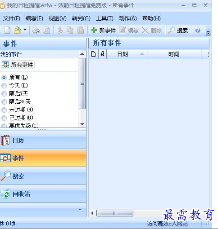Select the 随后7天 radio button
Viewport: 218px width, 229px height.
coord(4,94)
